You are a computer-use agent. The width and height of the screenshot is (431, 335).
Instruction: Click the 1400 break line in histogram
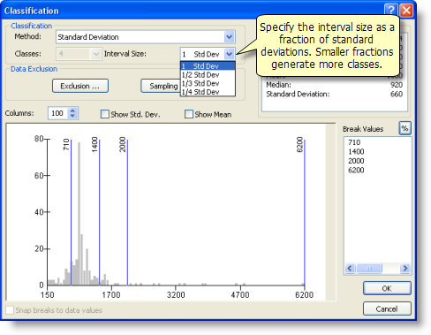99,212
